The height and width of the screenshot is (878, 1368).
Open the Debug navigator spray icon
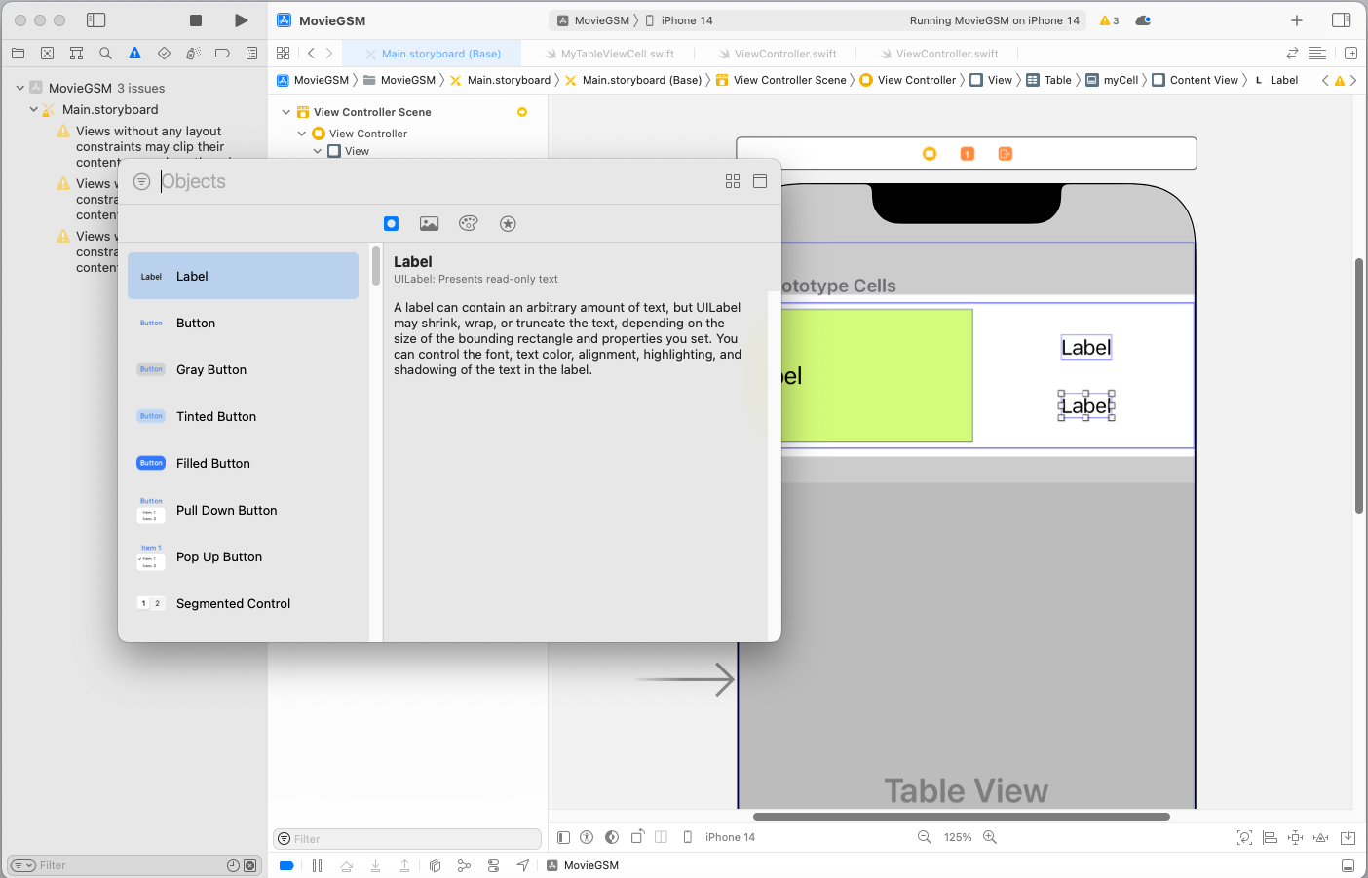pyautogui.click(x=193, y=54)
